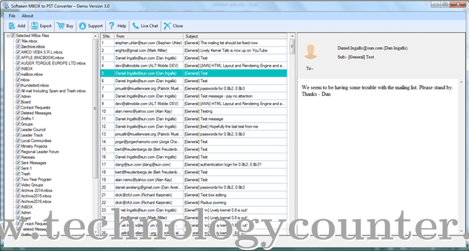Click the Buy shopping cart icon

[x=60, y=26]
